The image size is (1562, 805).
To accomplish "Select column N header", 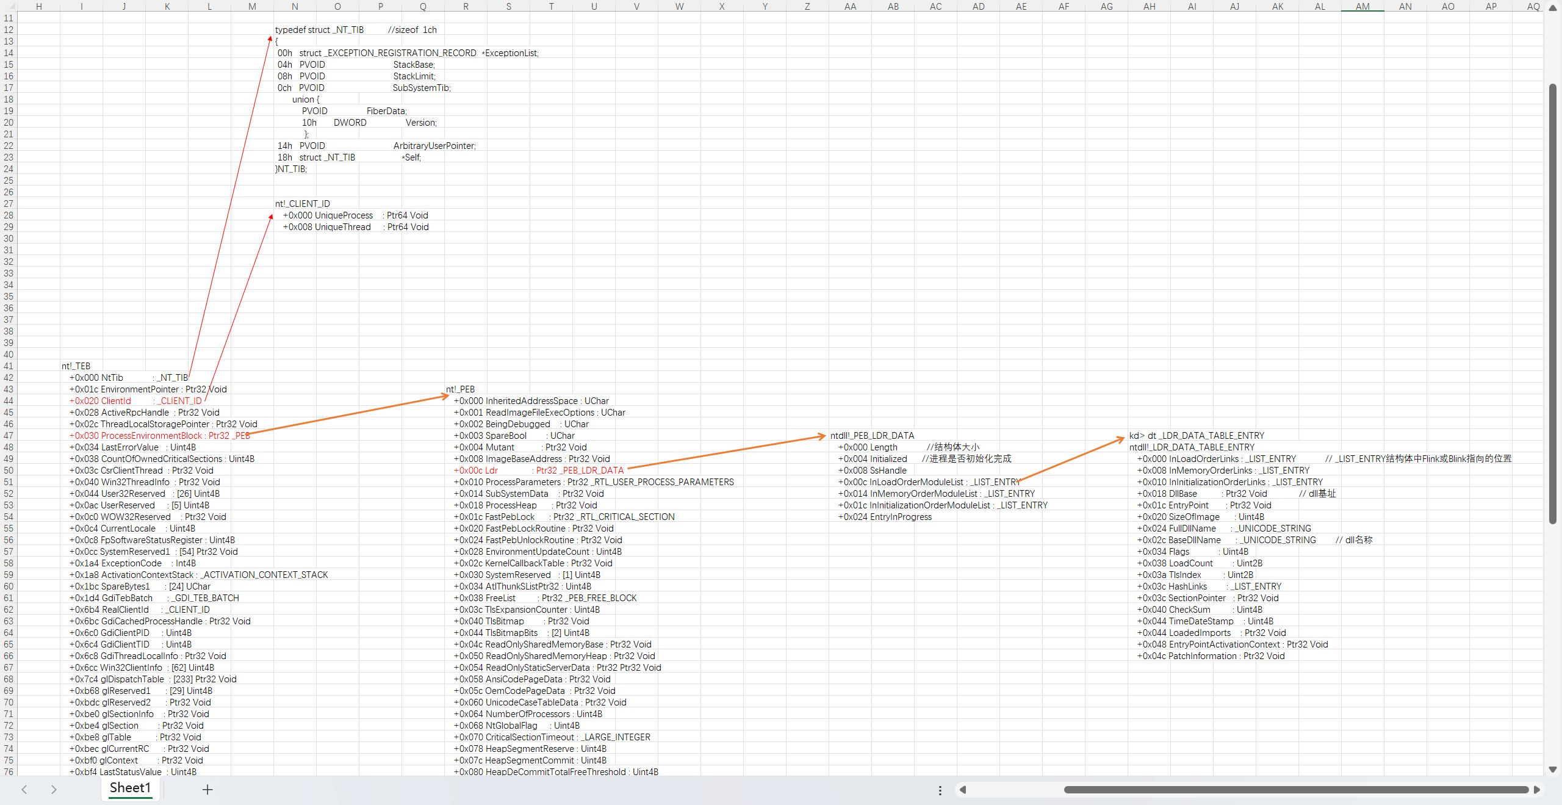I will pyautogui.click(x=295, y=6).
